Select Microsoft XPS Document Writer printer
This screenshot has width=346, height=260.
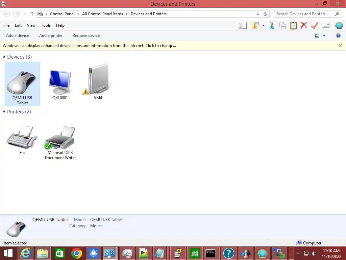[60, 143]
